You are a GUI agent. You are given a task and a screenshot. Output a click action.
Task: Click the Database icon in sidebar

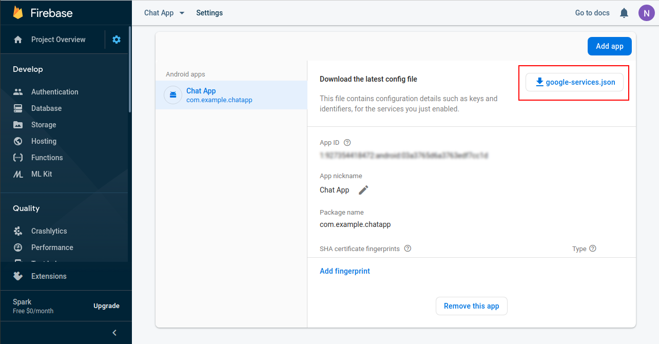point(18,108)
